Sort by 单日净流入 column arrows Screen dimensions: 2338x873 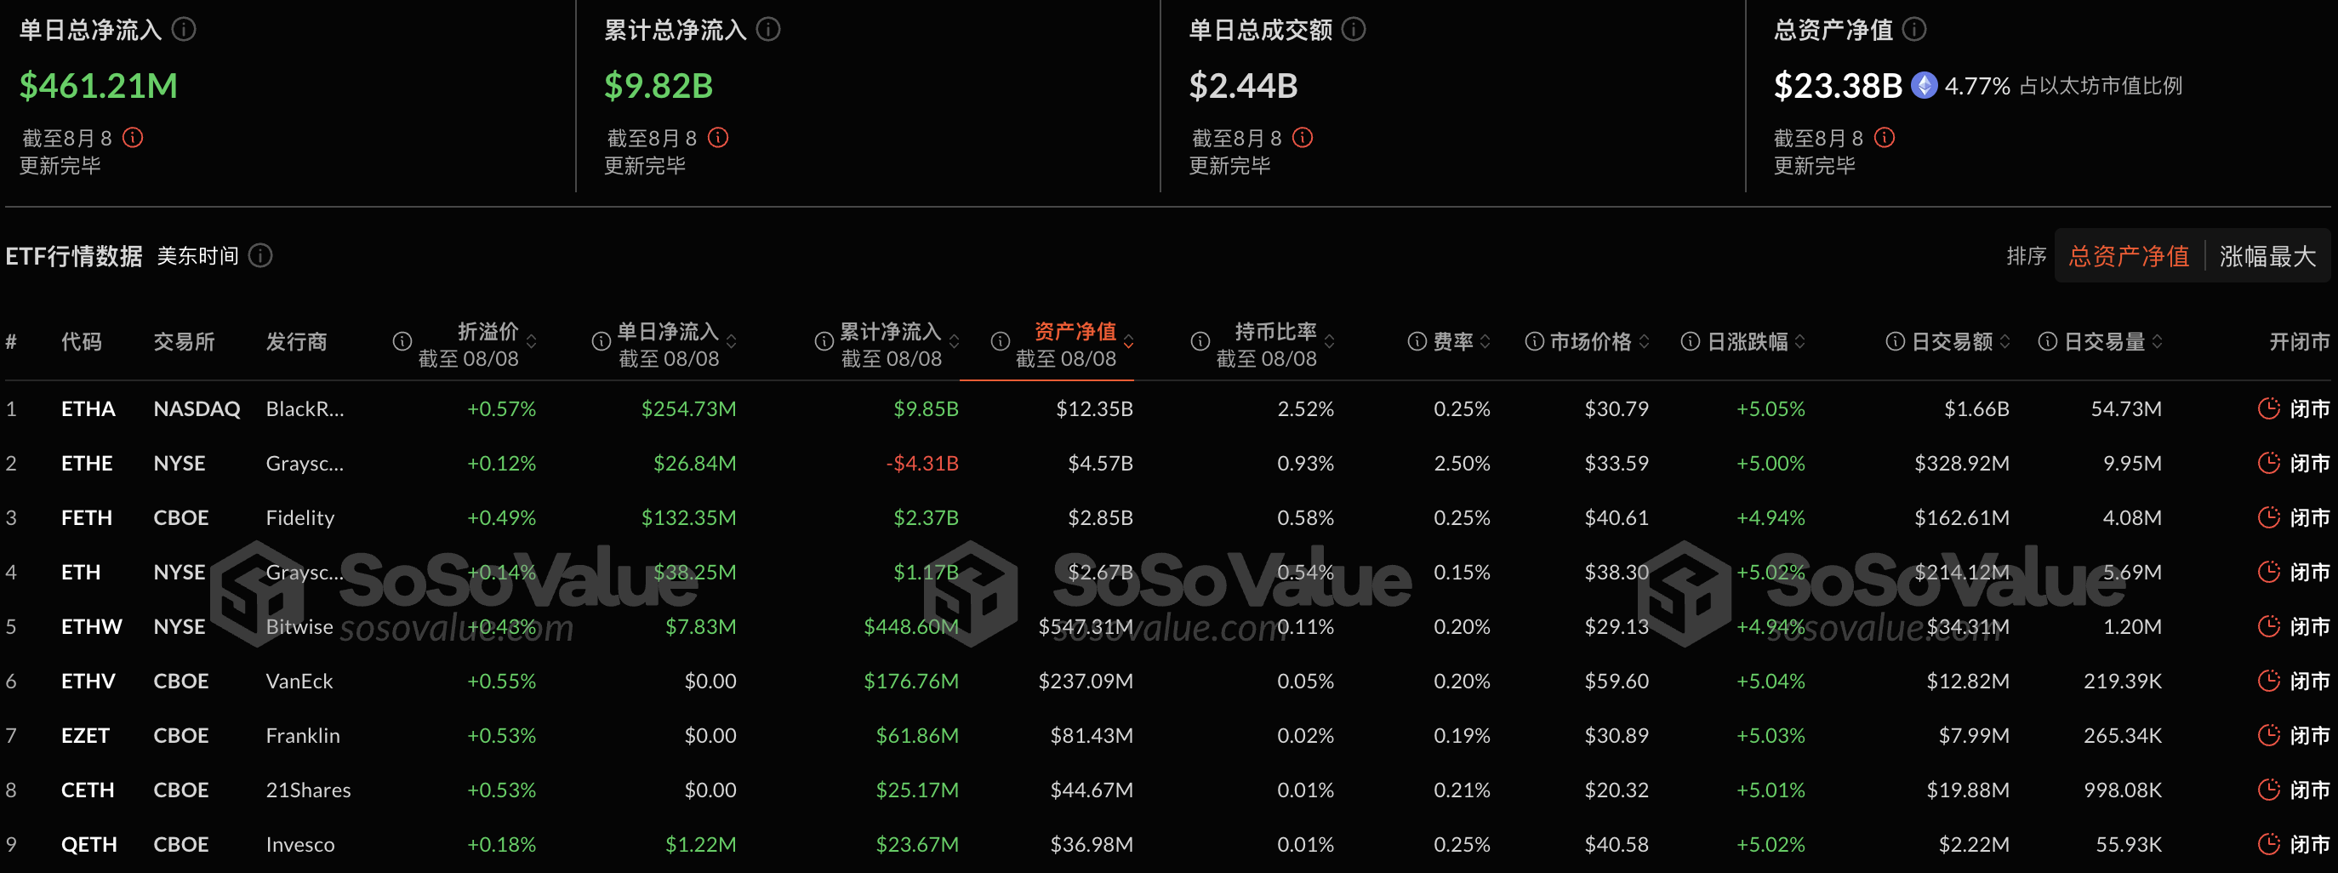click(x=732, y=342)
